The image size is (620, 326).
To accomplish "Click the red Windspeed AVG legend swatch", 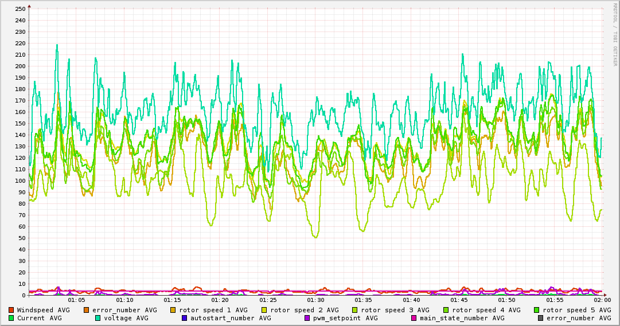I will coord(11,310).
